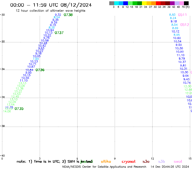Click the swot track value 9.81
192x169 pixels.
183,66
